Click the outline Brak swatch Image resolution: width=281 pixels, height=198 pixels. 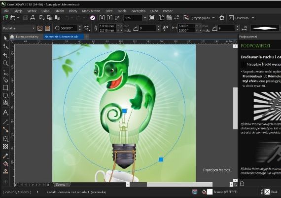pyautogui.click(x=267, y=192)
